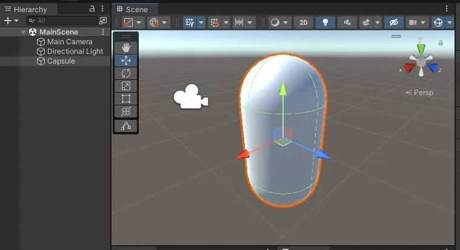Toggle scene lighting bulb button
Image resolution: width=460 pixels, height=250 pixels.
coord(325,22)
